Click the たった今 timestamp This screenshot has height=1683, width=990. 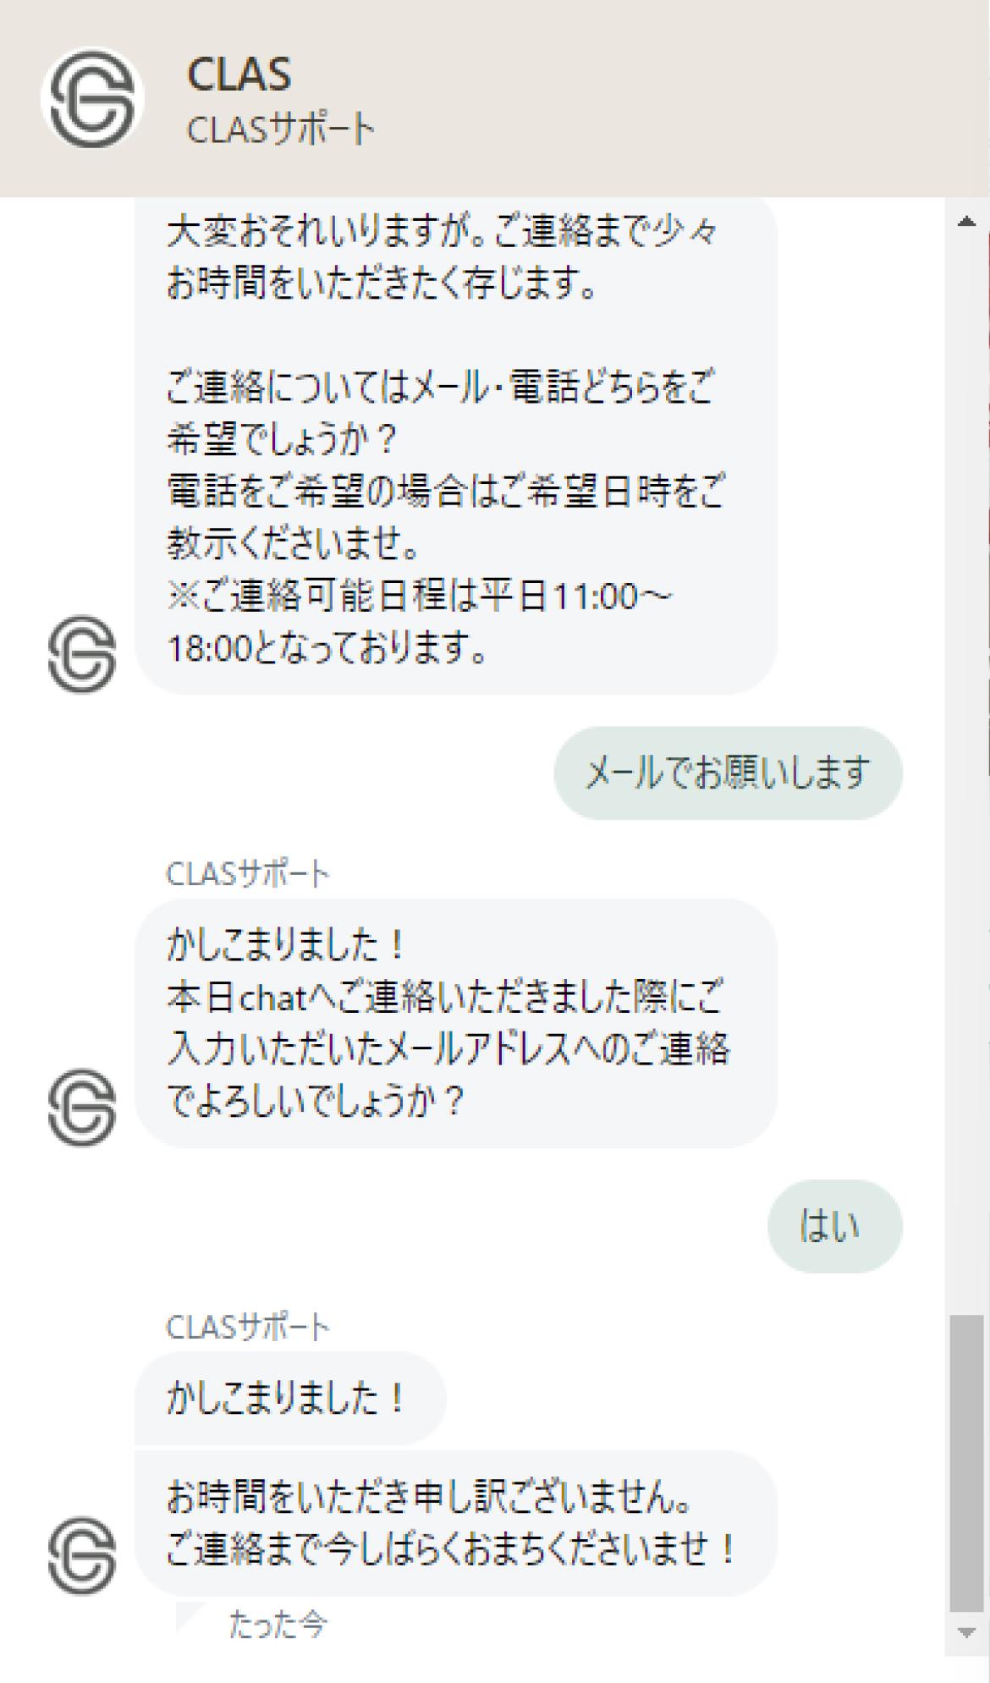pos(278,1625)
